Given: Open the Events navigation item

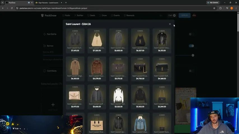Looking at the screenshot, I should tap(115, 15).
